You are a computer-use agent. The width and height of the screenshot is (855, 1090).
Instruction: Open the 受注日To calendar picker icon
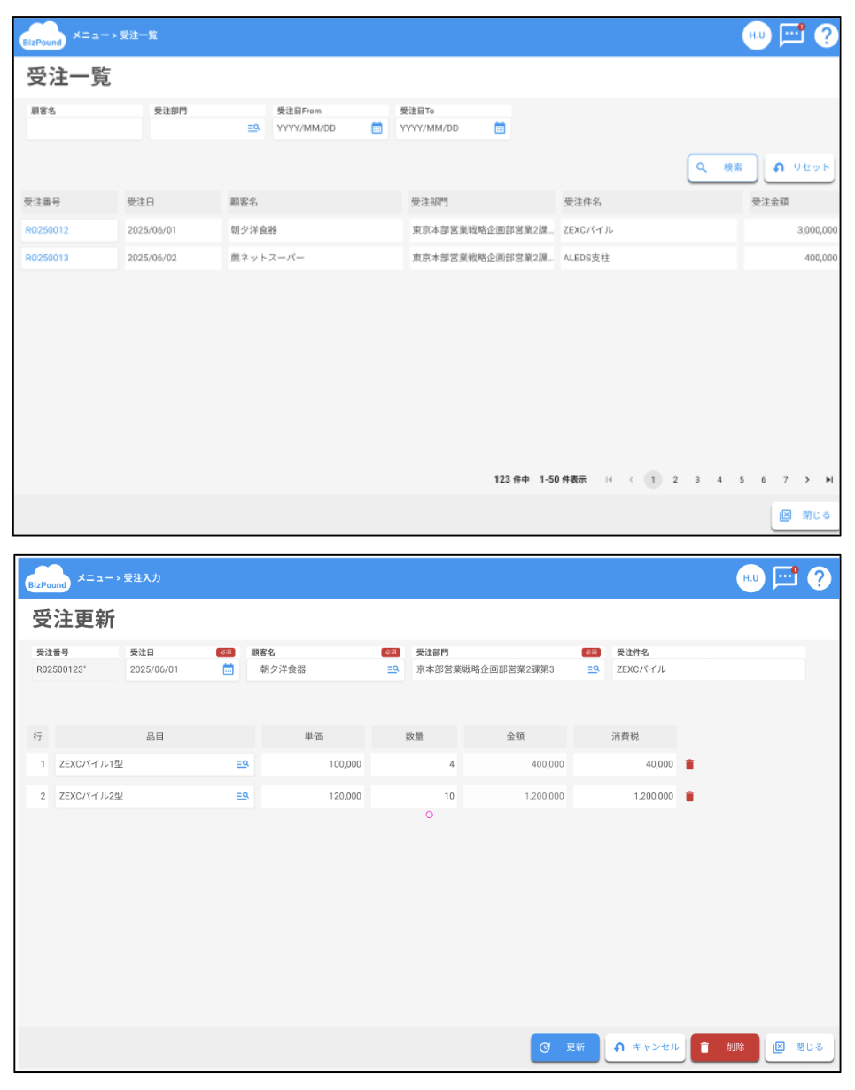[x=500, y=128]
